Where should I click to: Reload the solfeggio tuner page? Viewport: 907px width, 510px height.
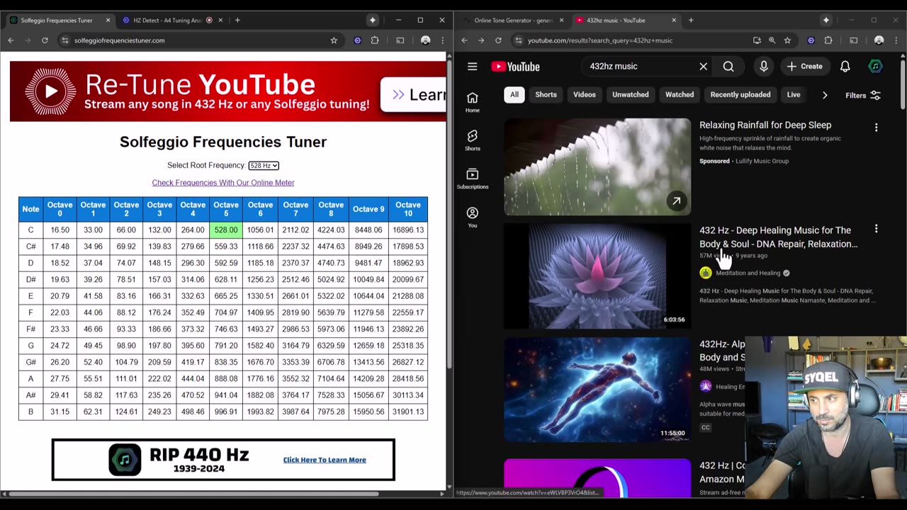45,40
